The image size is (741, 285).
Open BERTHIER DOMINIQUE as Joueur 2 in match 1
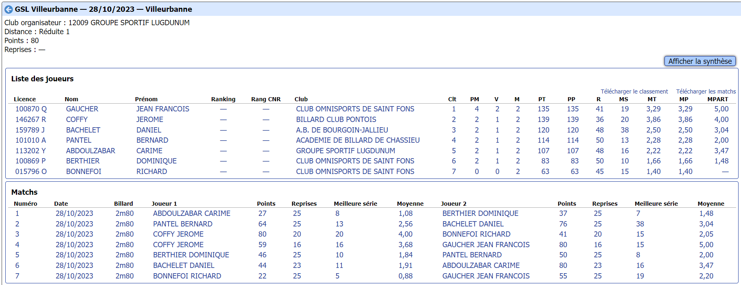480,213
